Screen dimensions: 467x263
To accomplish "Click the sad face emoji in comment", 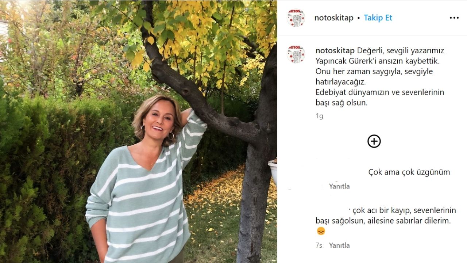I will pyautogui.click(x=321, y=231).
